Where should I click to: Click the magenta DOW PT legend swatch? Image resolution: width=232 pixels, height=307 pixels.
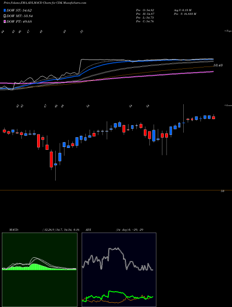tap(5, 21)
